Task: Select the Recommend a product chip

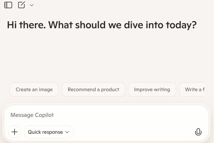Action: point(93,89)
